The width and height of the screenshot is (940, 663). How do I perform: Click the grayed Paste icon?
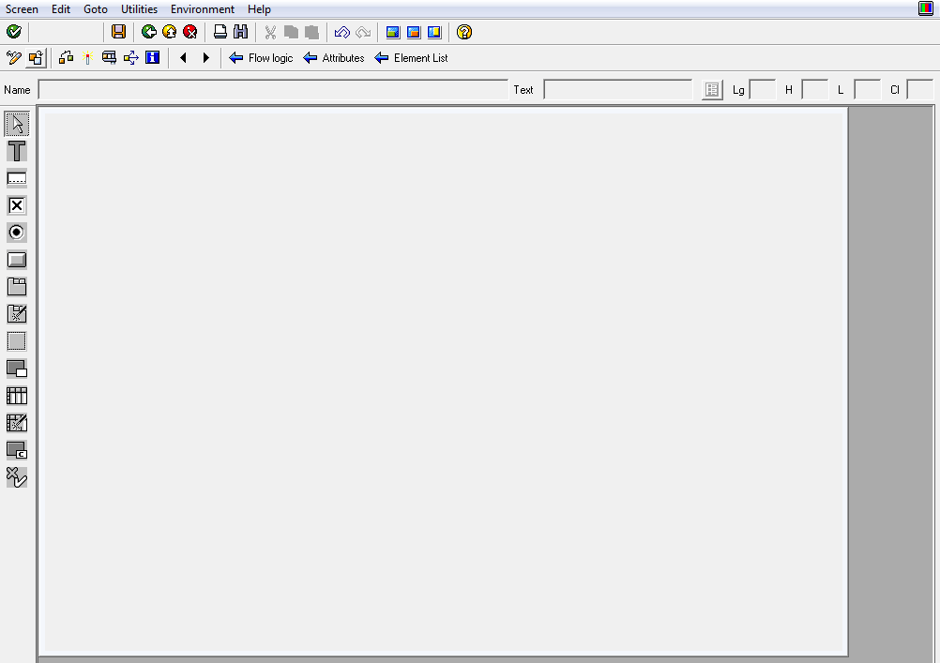pyautogui.click(x=311, y=32)
